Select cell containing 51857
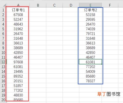The width and height of the screenshot is (123, 103). [18, 85]
